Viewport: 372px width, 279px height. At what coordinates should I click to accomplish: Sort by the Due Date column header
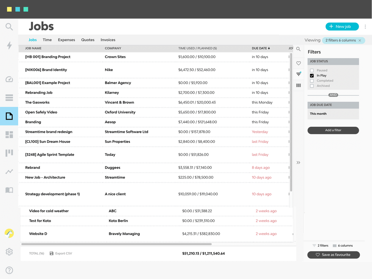[x=261, y=48]
